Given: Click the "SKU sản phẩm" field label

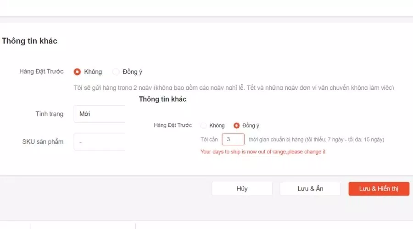Looking at the screenshot, I should (x=43, y=142).
